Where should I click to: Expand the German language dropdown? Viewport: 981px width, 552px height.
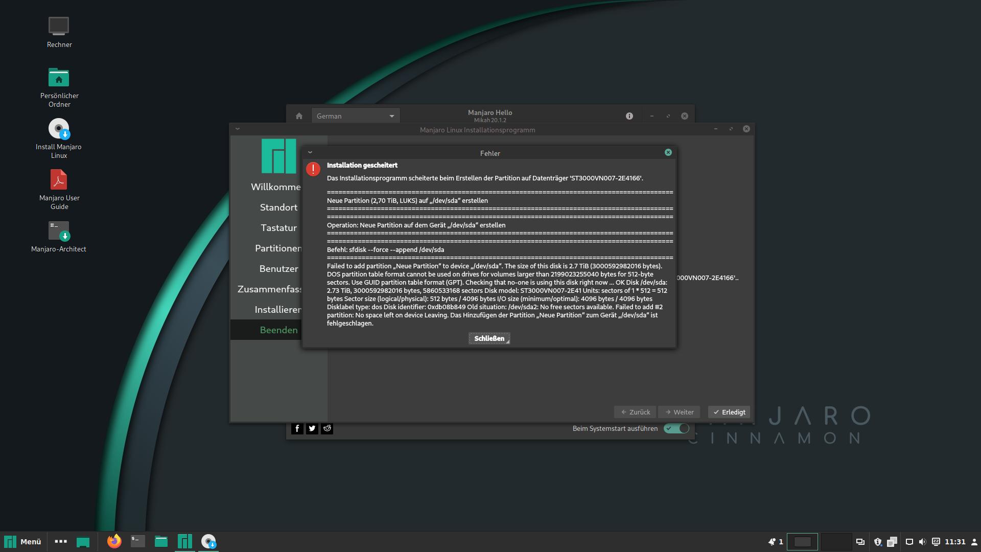pos(355,116)
